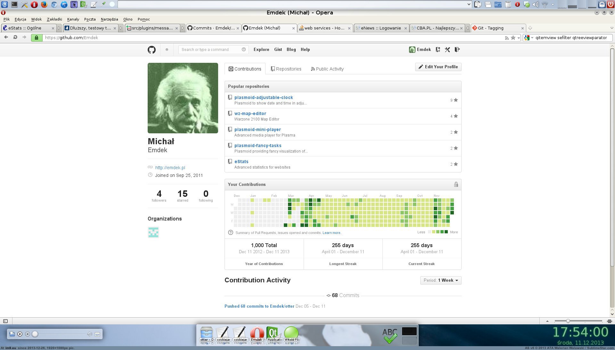Open the color picker pipette in panel

coord(103,4)
